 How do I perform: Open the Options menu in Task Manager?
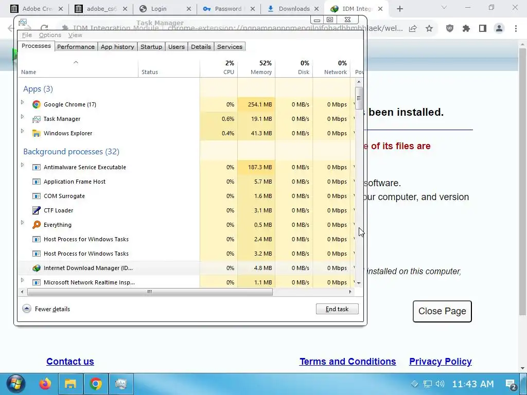(x=50, y=35)
